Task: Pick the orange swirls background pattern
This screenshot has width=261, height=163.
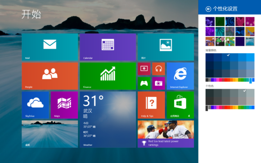Action: coord(210,41)
